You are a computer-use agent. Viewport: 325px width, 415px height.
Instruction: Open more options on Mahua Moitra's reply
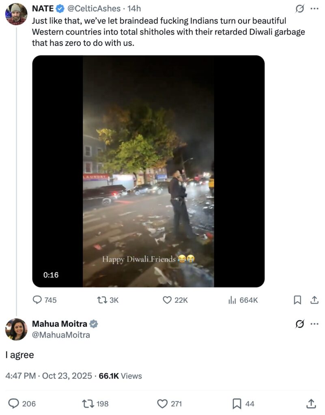pyautogui.click(x=314, y=324)
